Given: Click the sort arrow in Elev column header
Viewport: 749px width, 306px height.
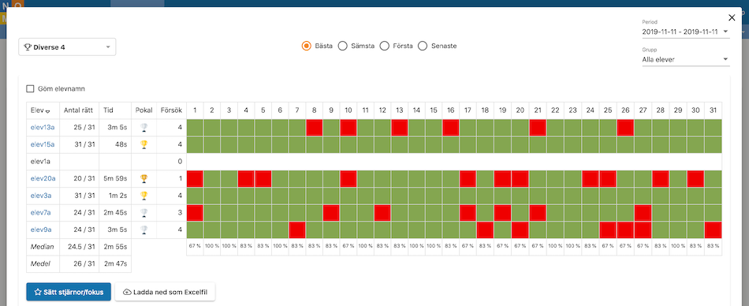Looking at the screenshot, I should point(47,110).
